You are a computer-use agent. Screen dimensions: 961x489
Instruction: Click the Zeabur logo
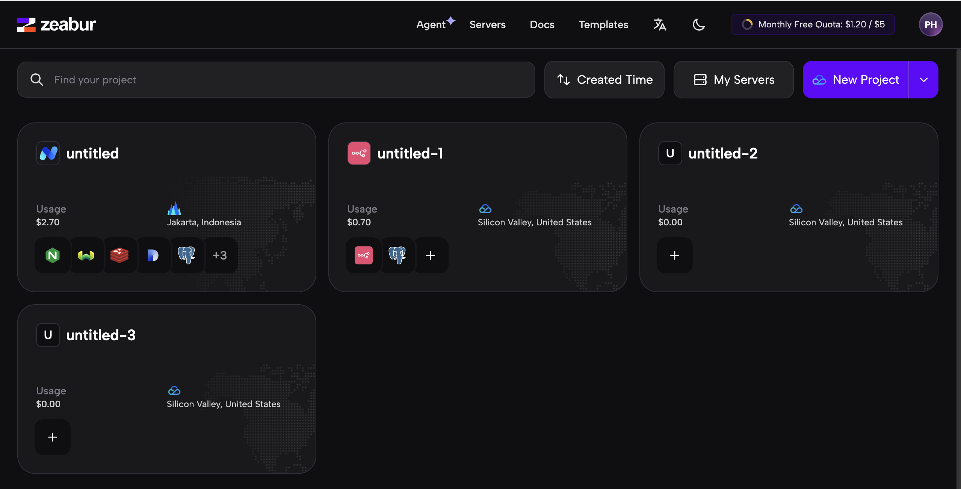click(57, 24)
